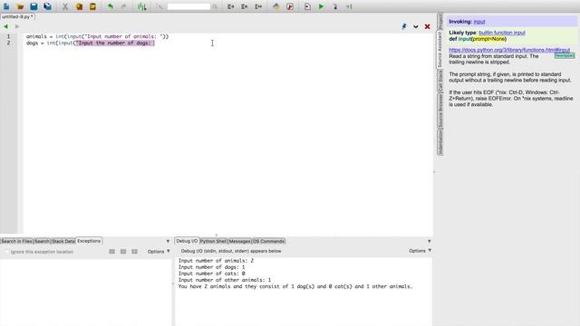Click the 'You have 2 animals' output line
The width and height of the screenshot is (580, 326).
tap(295, 286)
